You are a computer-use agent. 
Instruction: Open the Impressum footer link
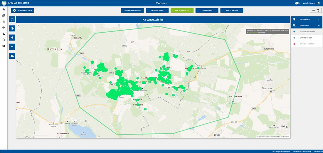pos(318,151)
